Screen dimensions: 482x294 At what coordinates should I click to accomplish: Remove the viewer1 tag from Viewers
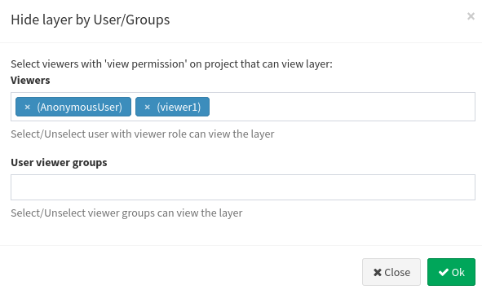click(x=148, y=108)
